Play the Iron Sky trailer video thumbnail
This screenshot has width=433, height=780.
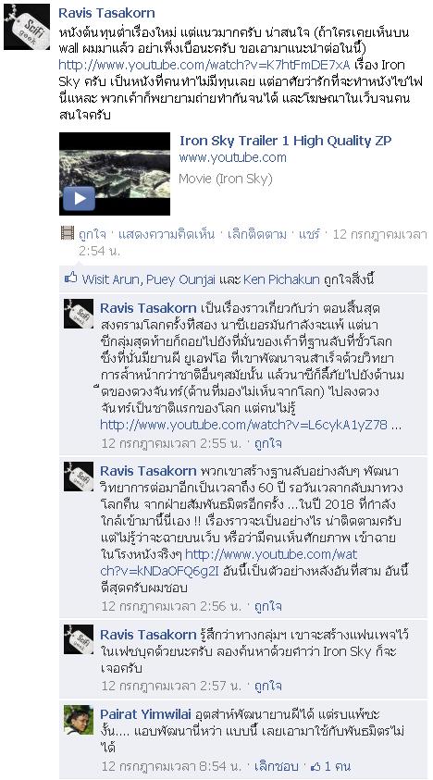coord(115,174)
